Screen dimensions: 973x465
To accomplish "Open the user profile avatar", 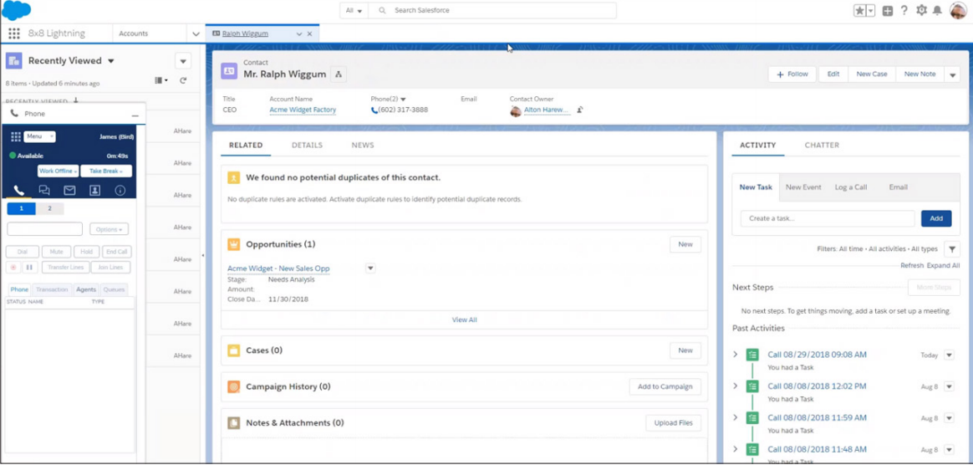I will pyautogui.click(x=958, y=11).
